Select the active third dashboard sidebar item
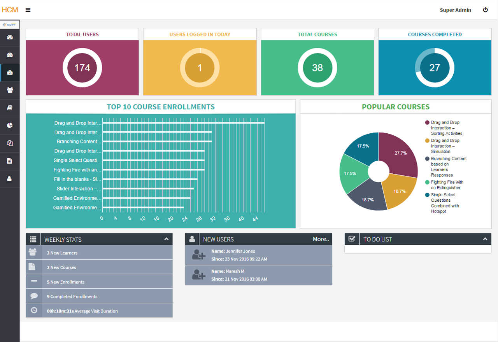The width and height of the screenshot is (498, 342). pyautogui.click(x=10, y=73)
